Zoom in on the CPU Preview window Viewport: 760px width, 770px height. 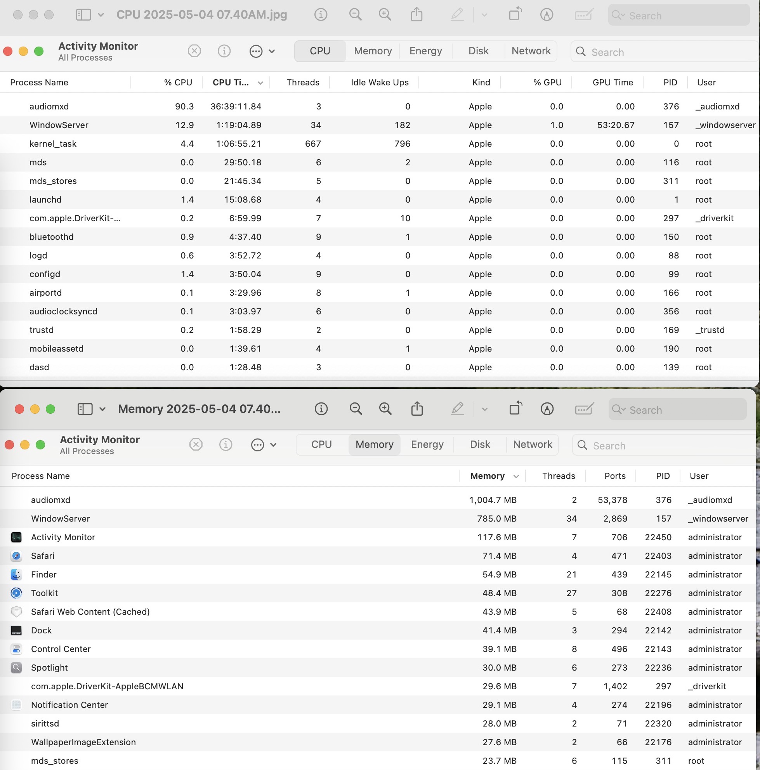[x=385, y=15]
